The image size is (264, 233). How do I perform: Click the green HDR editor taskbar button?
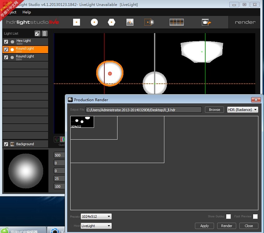point(23,230)
